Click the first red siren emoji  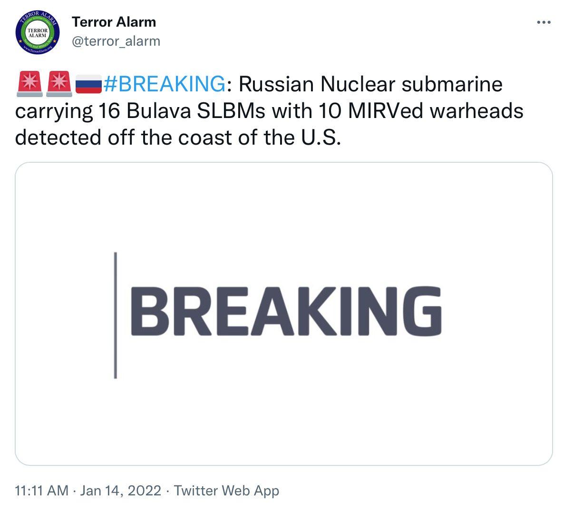coord(29,84)
